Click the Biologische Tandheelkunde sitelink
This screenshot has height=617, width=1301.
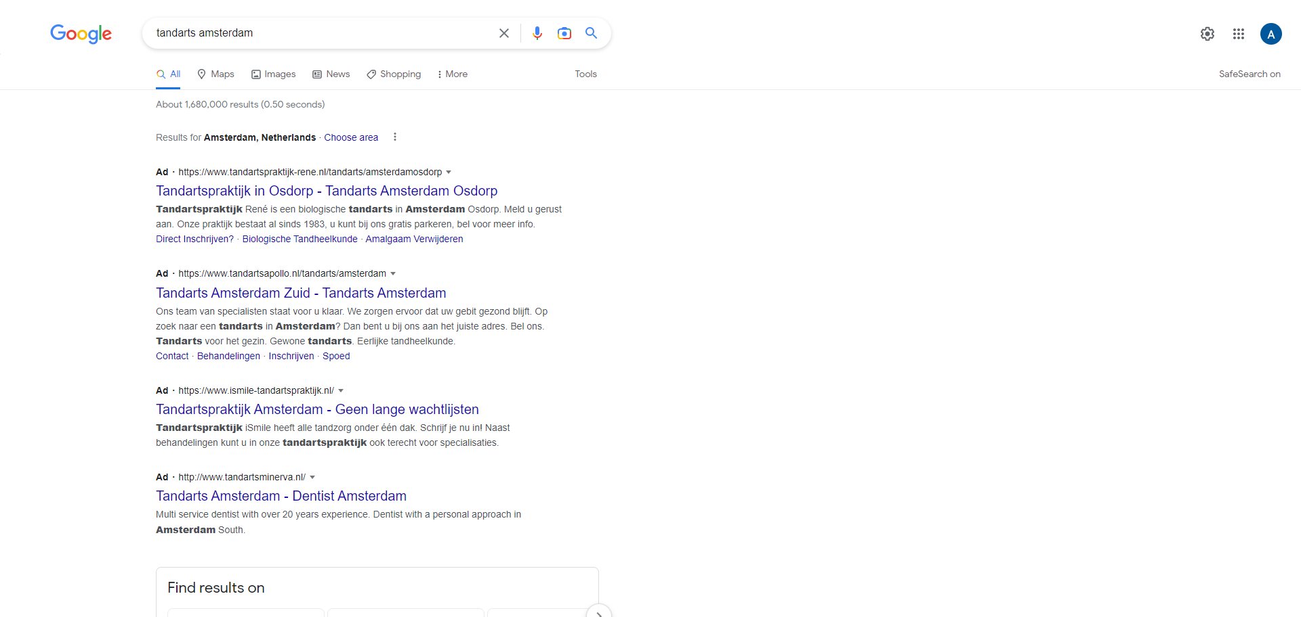[300, 239]
